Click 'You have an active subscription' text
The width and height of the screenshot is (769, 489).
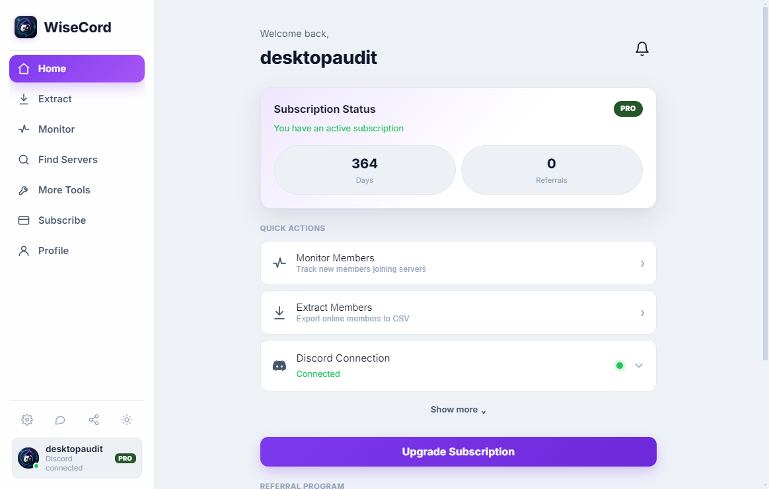point(338,129)
